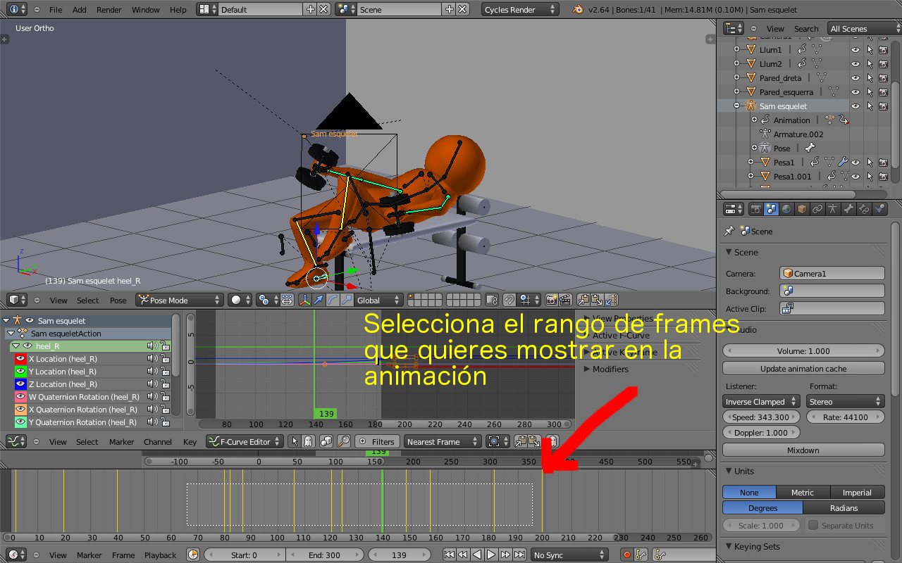This screenshot has height=563, width=902.
Task: Click the Update animation cache button
Action: [803, 368]
